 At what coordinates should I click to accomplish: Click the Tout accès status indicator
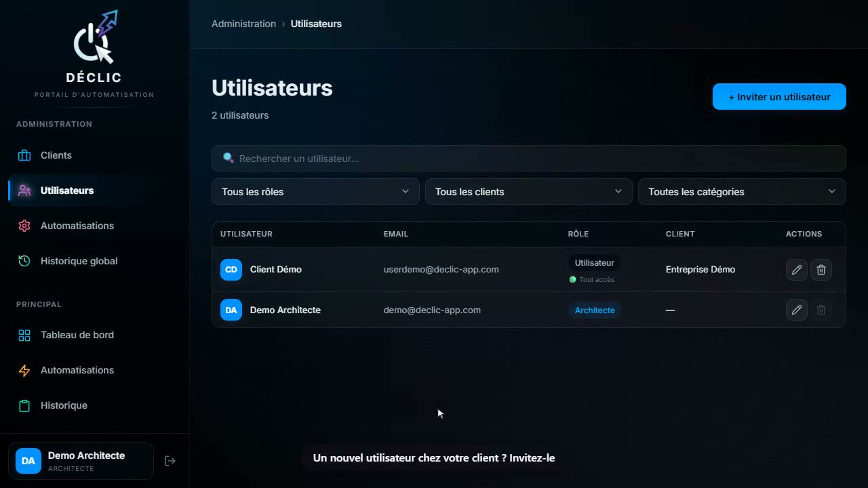point(592,279)
